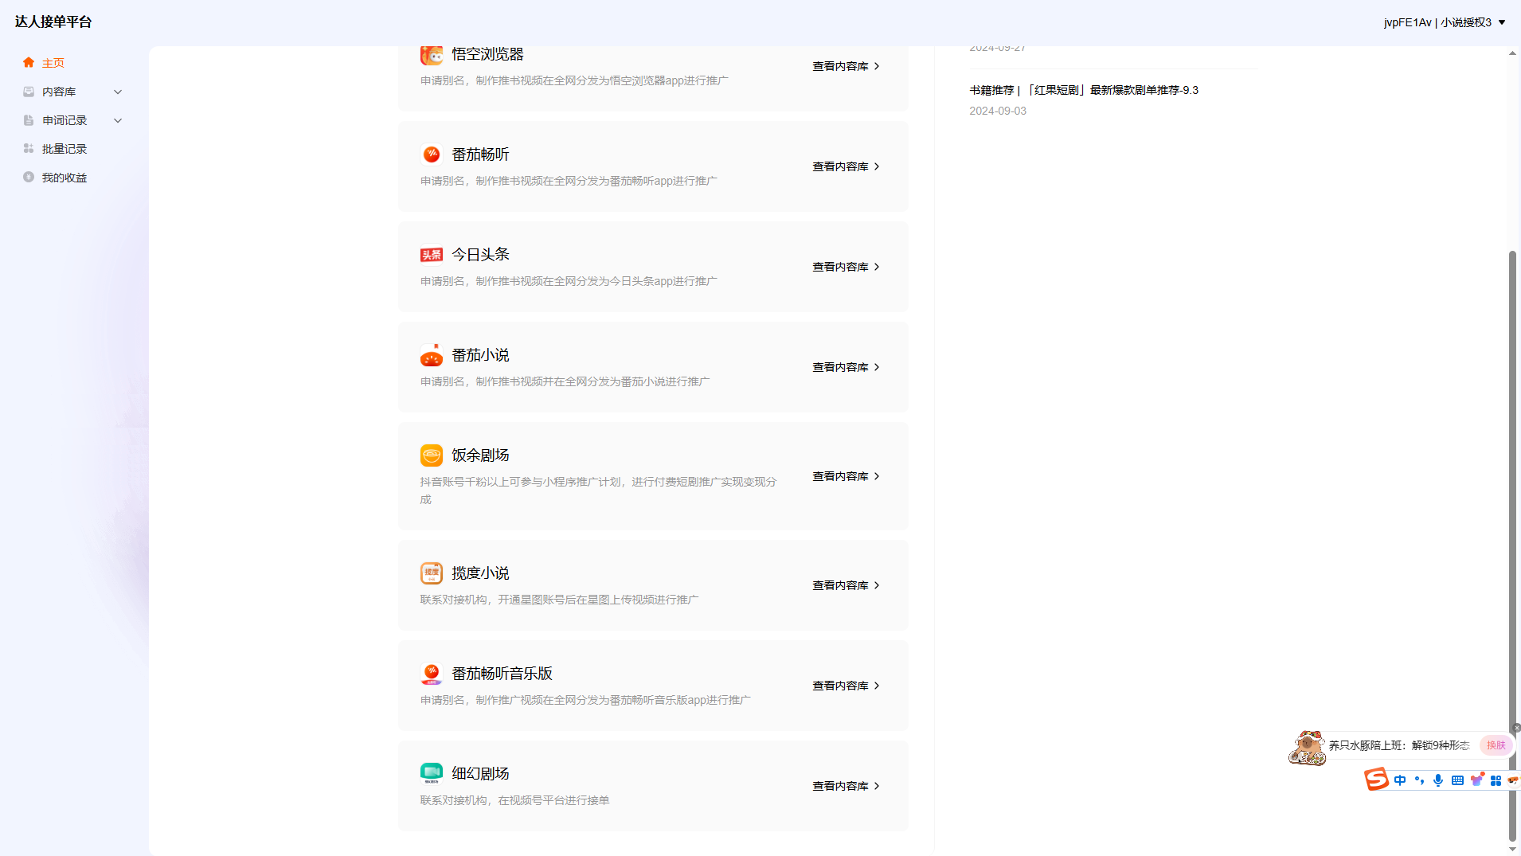Toggle Chinese/English mode 中 in IME bar
The width and height of the screenshot is (1521, 856).
1400,780
